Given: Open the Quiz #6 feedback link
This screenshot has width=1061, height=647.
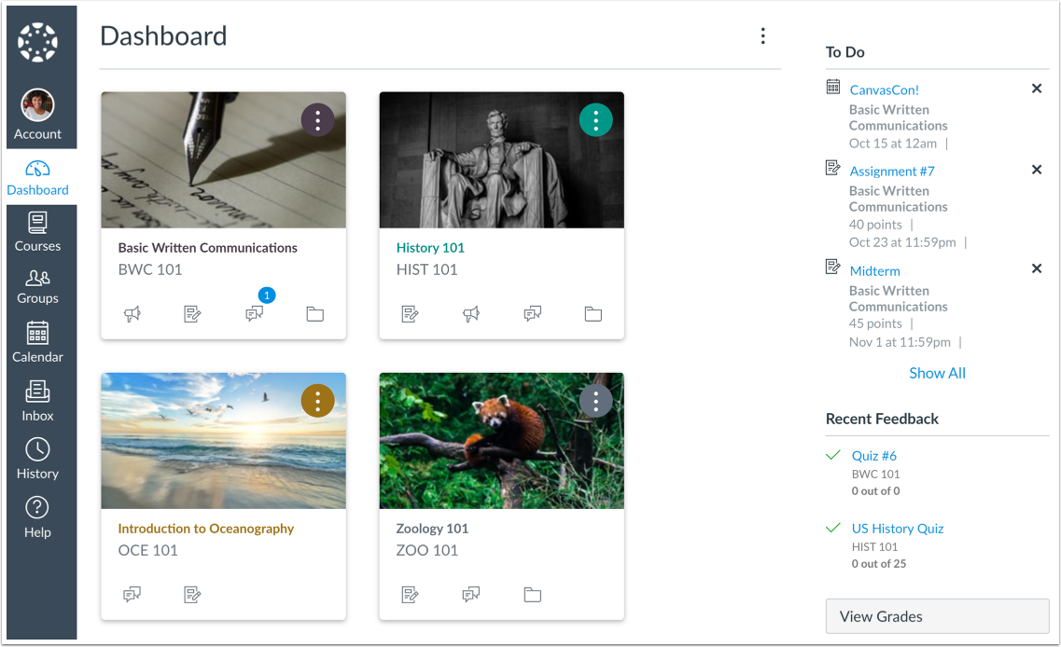Looking at the screenshot, I should click(x=873, y=455).
